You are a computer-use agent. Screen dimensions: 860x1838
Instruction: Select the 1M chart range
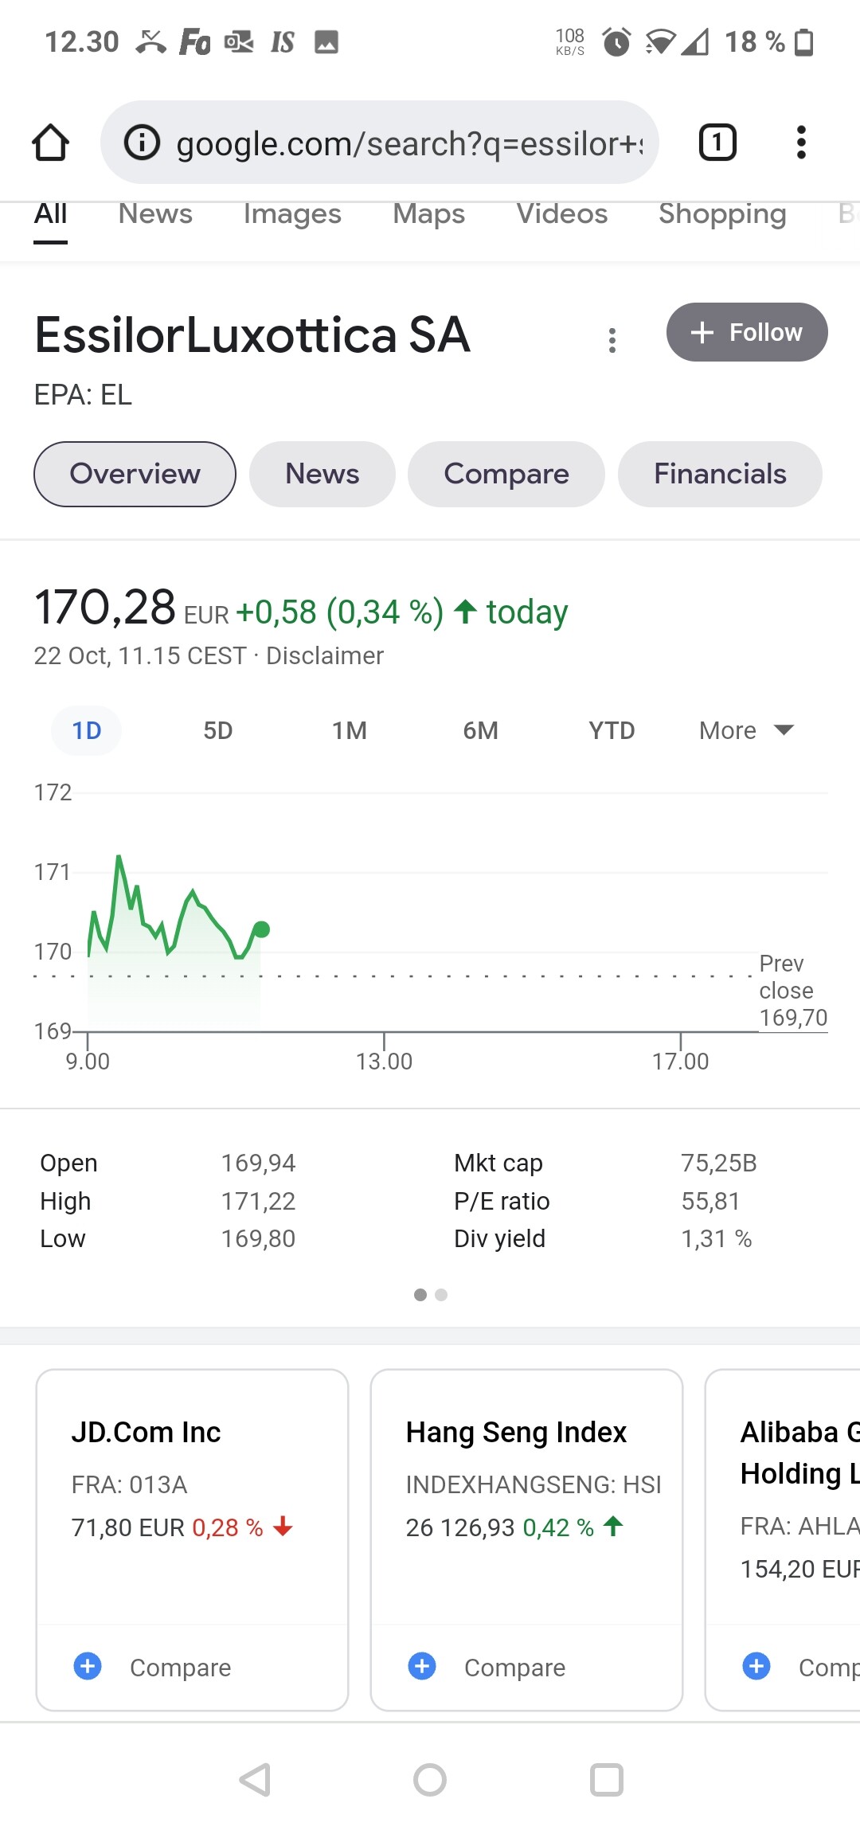[x=350, y=730]
